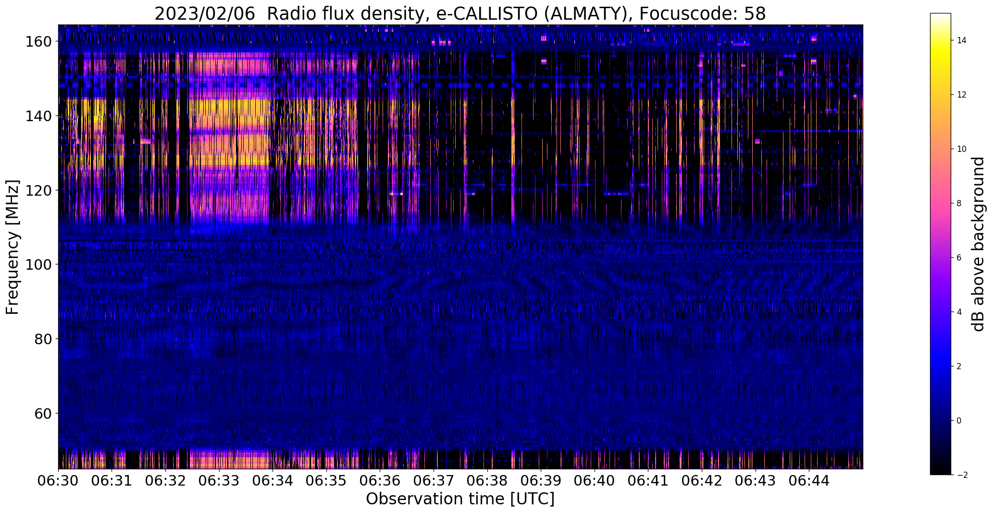
Task: Click the colorbar tick label 0
Action: tap(959, 421)
